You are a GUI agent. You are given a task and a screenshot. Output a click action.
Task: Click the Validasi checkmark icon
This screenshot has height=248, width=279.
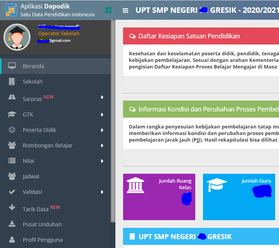(x=12, y=192)
